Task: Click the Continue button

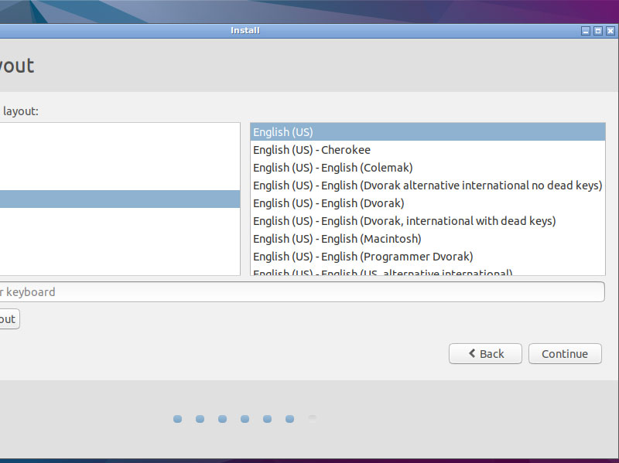Action: pos(565,354)
